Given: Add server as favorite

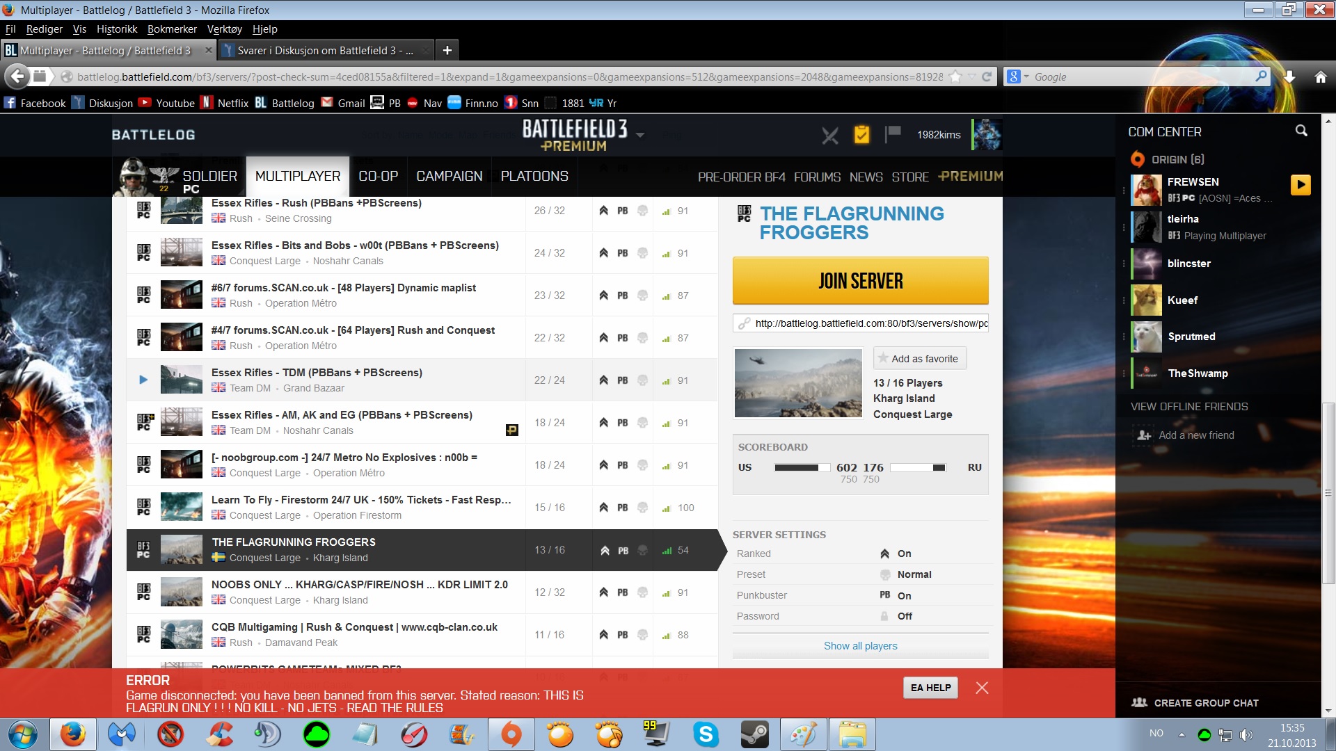Looking at the screenshot, I should pos(920,359).
